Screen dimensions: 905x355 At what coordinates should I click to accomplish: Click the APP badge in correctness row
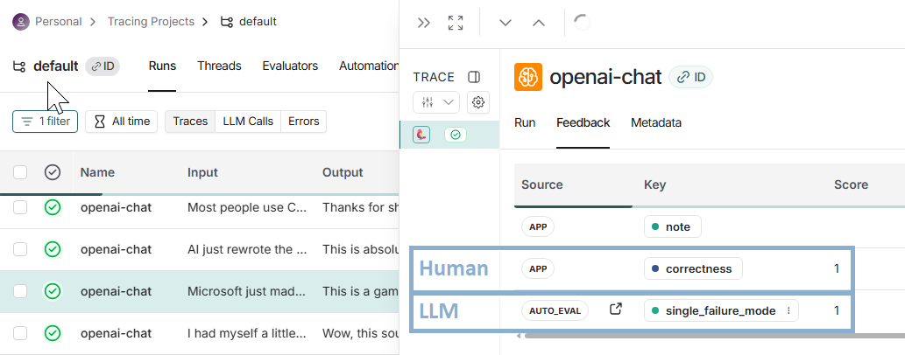[x=538, y=269]
